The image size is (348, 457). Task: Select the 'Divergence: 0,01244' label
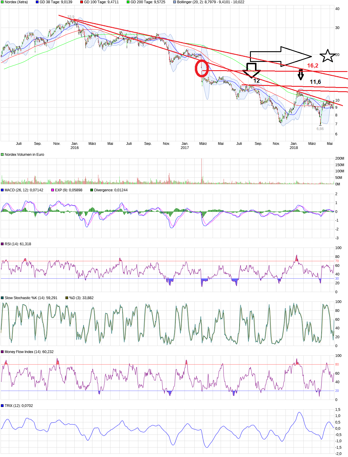click(111, 190)
